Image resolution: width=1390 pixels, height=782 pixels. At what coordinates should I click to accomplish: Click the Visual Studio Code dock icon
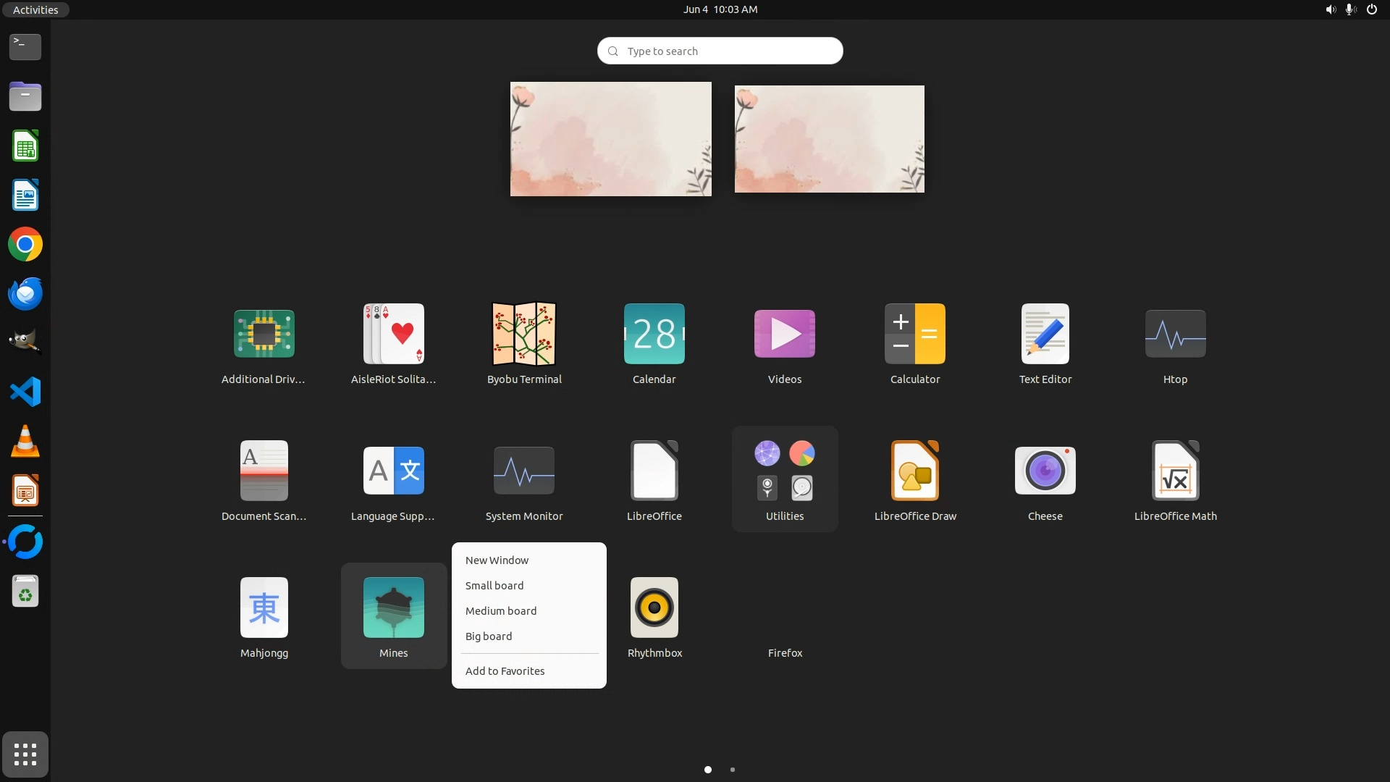(25, 392)
